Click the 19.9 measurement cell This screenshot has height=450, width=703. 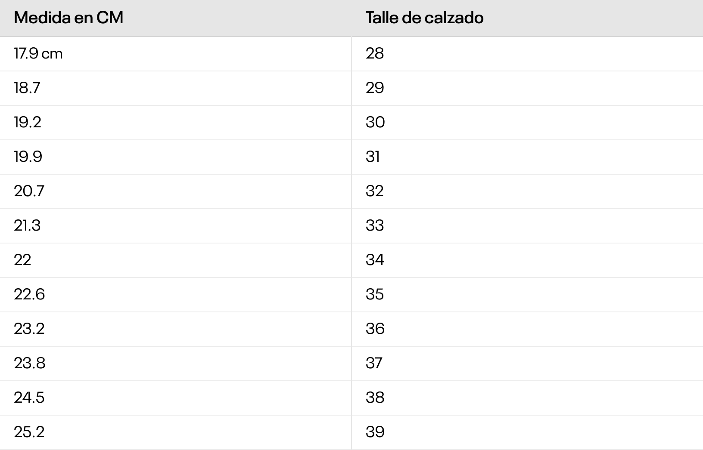tap(28, 157)
